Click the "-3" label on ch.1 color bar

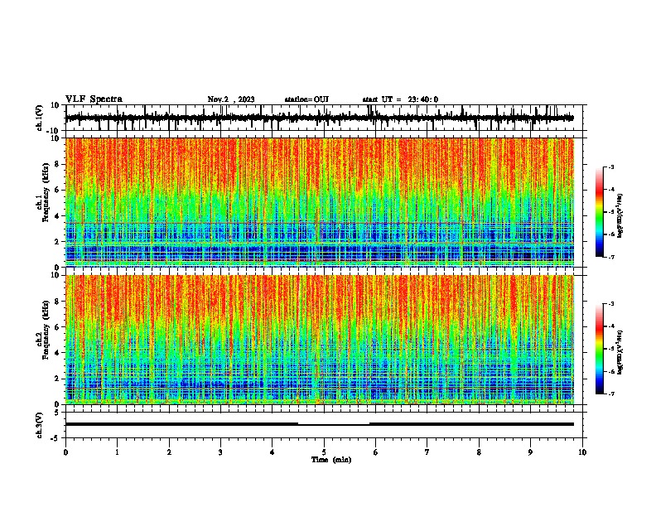click(x=610, y=167)
